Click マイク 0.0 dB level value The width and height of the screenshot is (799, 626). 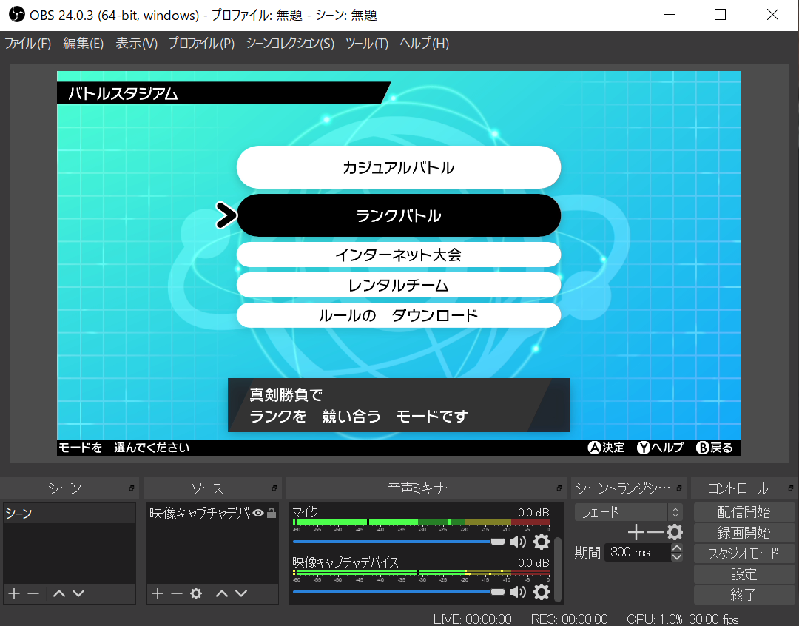533,512
